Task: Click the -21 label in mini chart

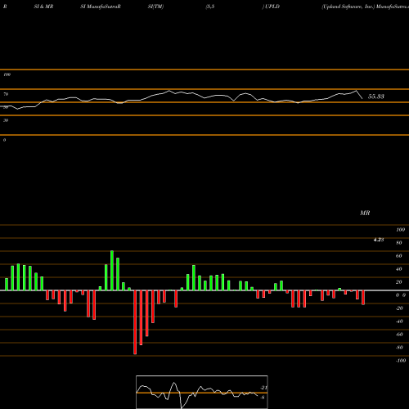Action: [x=263, y=388]
